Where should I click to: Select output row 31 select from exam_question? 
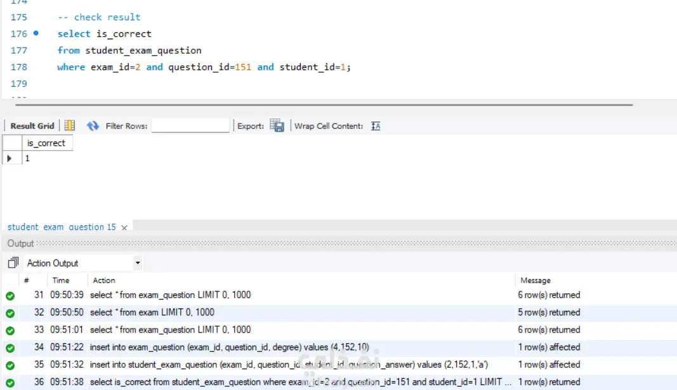(x=339, y=295)
